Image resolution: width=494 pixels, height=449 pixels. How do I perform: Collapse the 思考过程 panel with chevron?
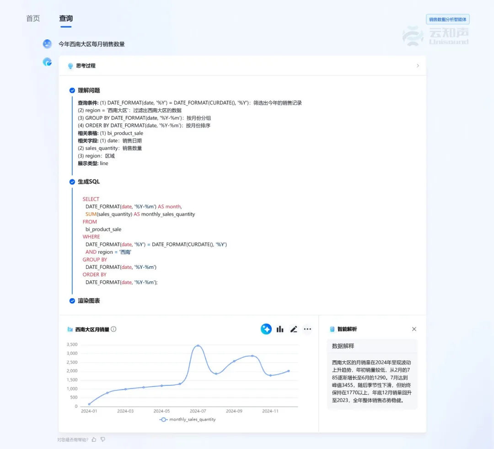click(417, 66)
